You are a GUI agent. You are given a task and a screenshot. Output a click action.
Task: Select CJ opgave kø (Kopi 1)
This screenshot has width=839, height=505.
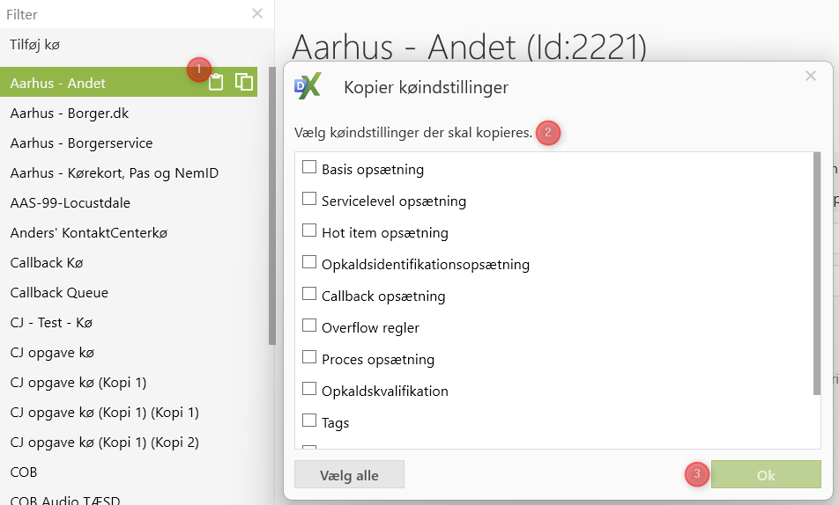[x=78, y=383]
